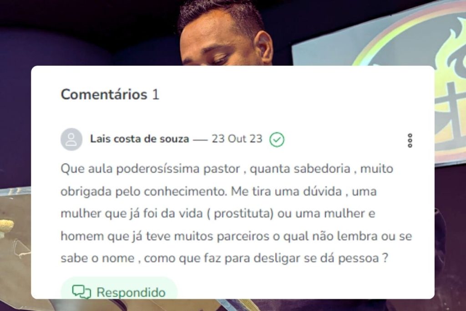Open the three-dot comment options menu
This screenshot has width=466, height=311.
(x=410, y=140)
